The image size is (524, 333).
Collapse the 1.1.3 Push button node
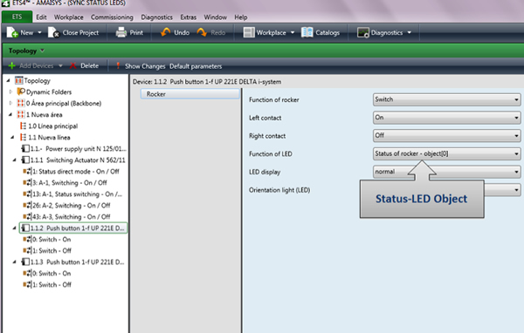tap(14, 262)
